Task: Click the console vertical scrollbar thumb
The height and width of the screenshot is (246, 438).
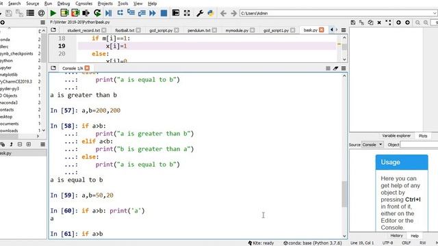Action: click(344, 194)
